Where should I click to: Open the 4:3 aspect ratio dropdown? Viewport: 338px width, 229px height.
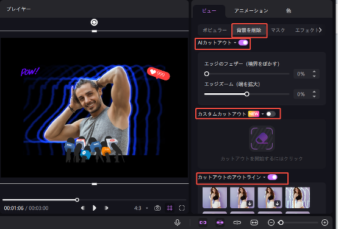click(141, 208)
